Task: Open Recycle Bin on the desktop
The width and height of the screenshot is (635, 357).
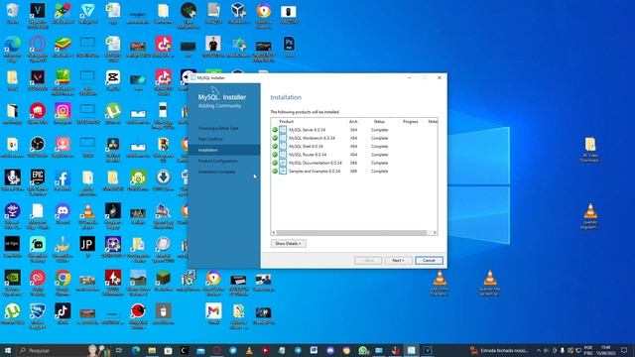Action: (x=13, y=13)
